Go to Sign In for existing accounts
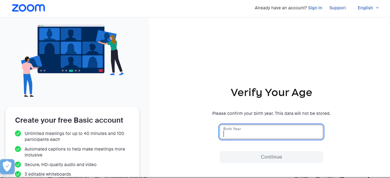This screenshot has height=178, width=390. [315, 8]
